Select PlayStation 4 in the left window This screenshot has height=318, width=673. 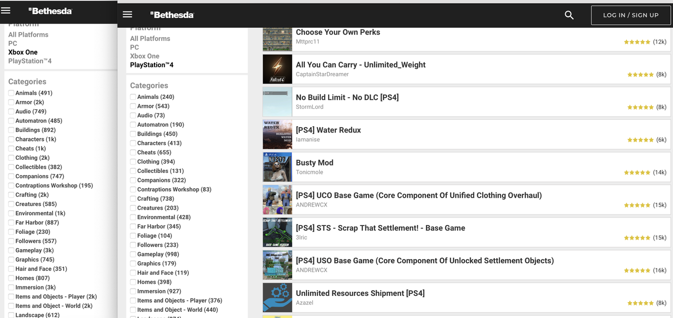pyautogui.click(x=30, y=61)
